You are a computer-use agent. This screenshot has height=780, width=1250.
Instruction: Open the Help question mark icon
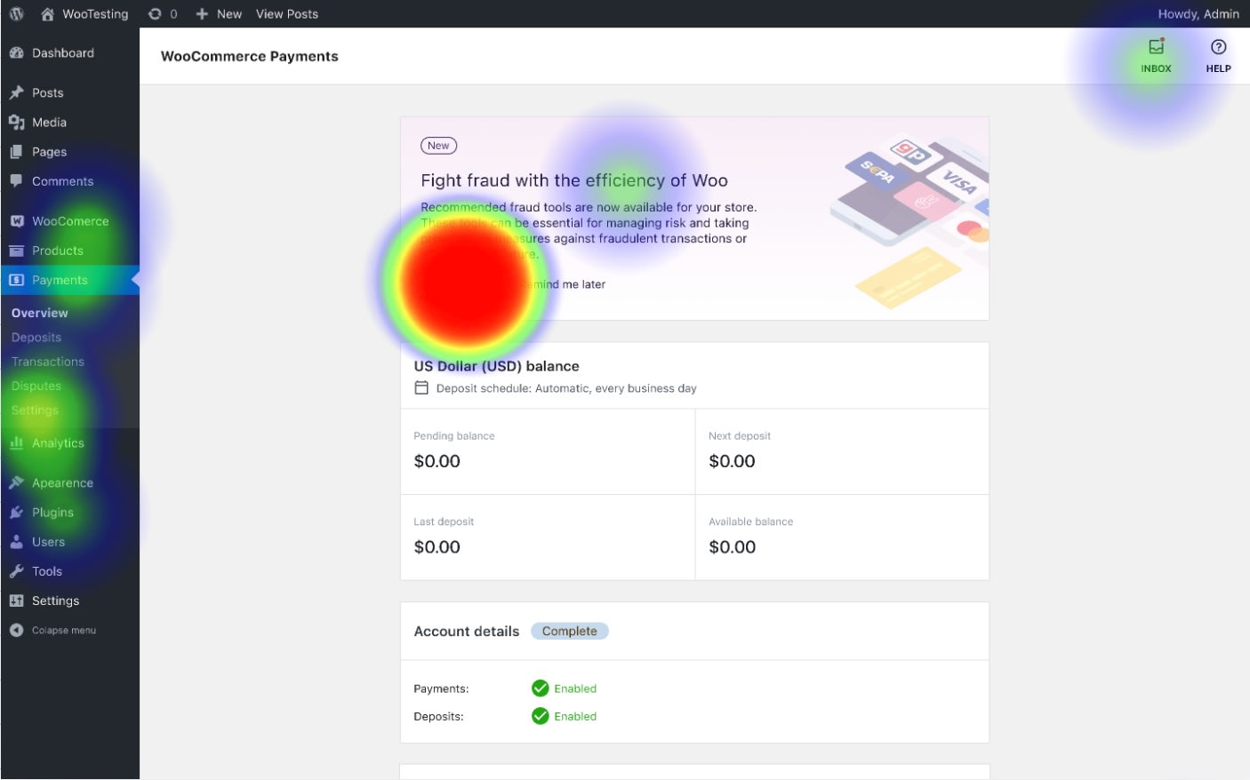point(1218,46)
